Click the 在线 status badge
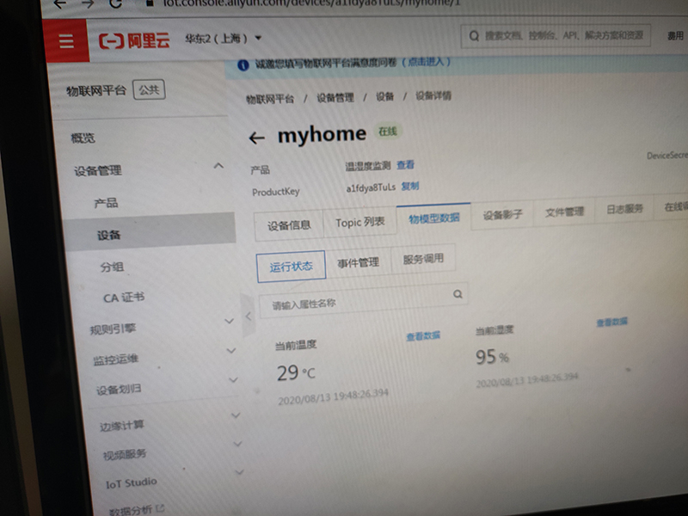Screen dimensions: 688x516 click(388, 132)
